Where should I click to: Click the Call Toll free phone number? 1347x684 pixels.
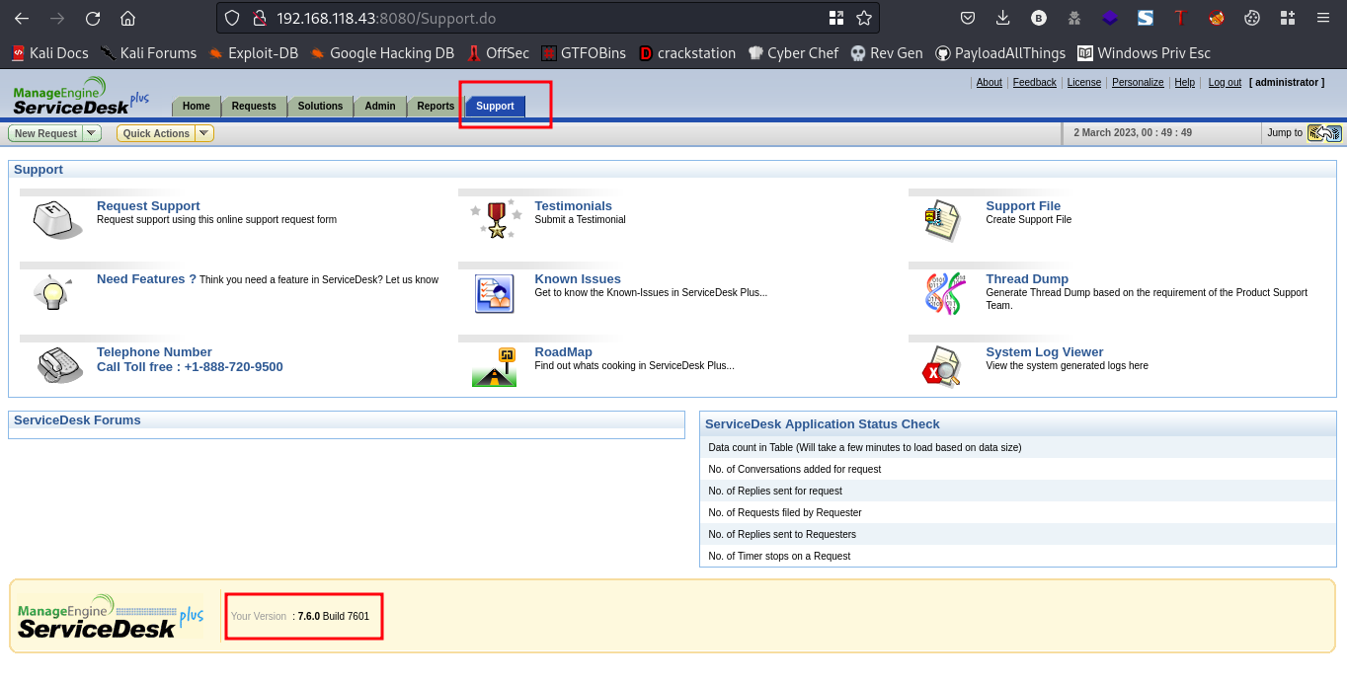[x=190, y=367]
